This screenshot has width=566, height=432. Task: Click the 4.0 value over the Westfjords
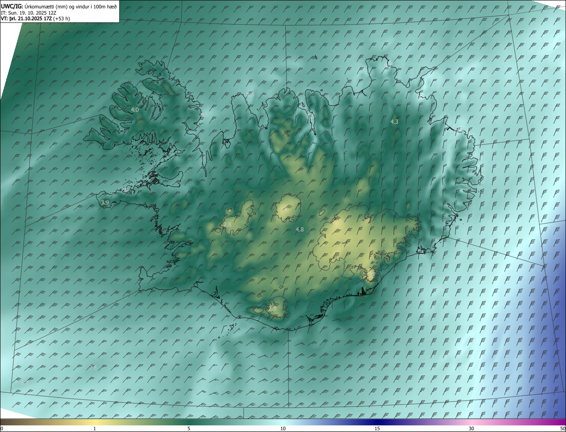pyautogui.click(x=135, y=110)
